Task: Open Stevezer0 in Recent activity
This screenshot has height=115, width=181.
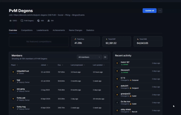Action: pos(125,70)
